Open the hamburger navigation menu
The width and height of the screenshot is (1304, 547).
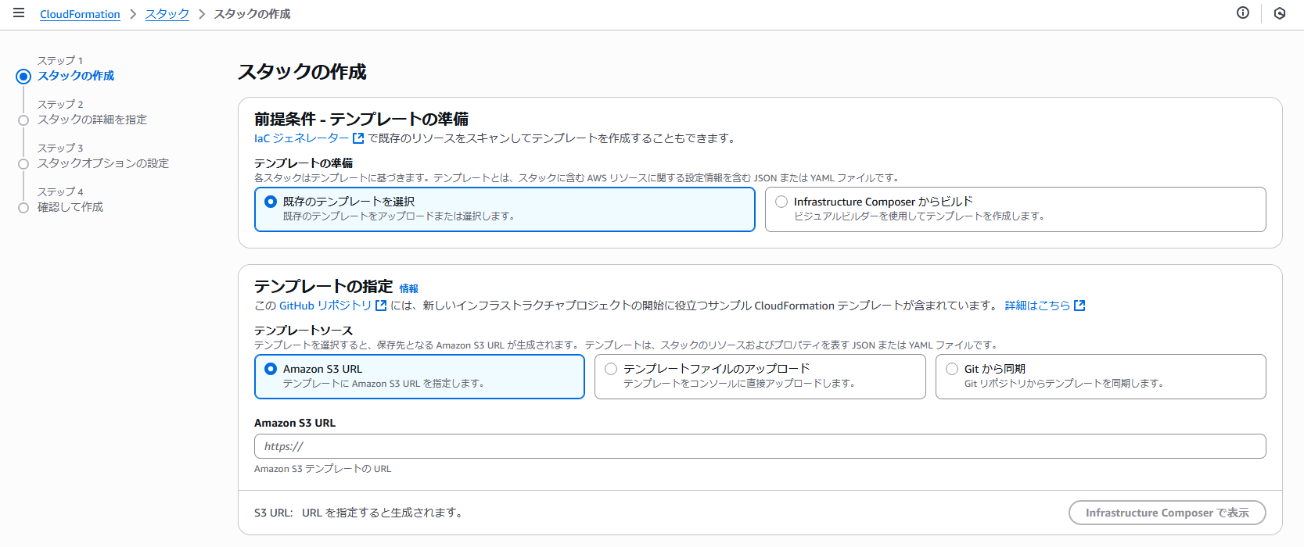(19, 13)
